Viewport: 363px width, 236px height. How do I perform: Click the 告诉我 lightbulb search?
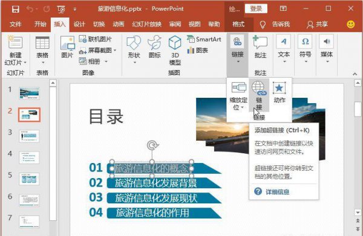[x=275, y=24]
